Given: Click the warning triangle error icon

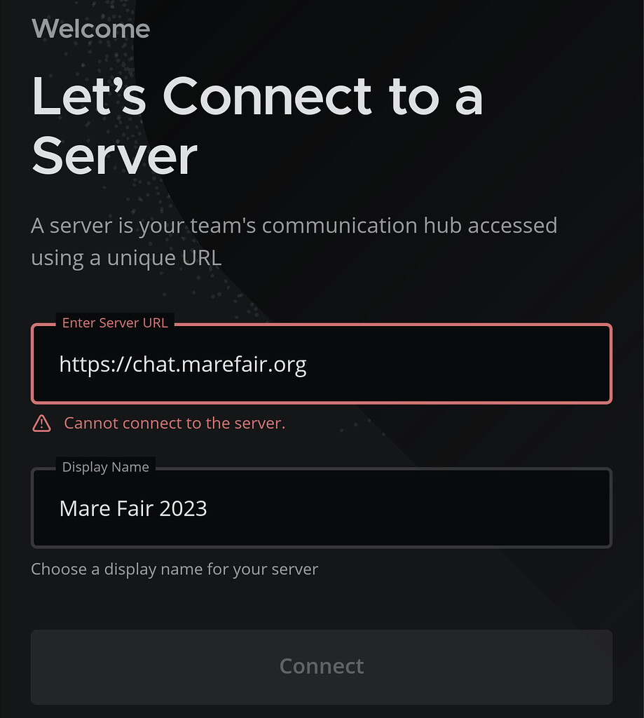Looking at the screenshot, I should [41, 424].
